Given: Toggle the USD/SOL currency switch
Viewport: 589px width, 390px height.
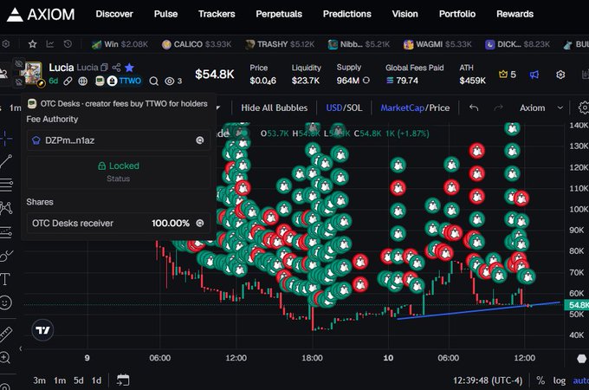Looking at the screenshot, I should coord(344,107).
